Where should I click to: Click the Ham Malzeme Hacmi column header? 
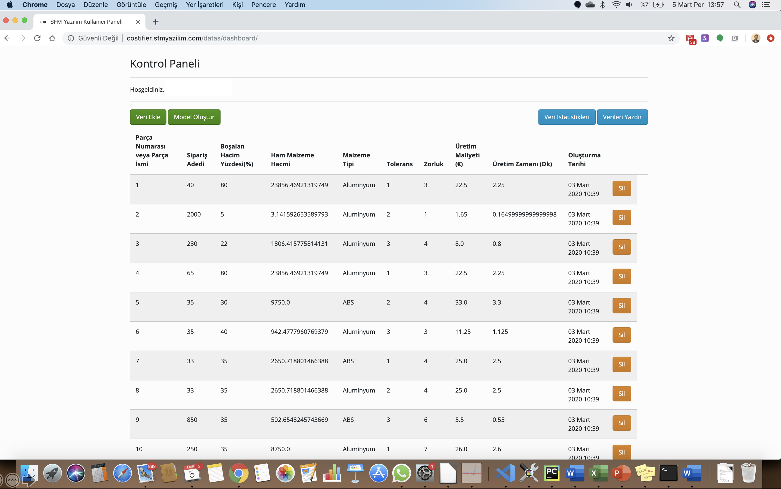292,159
